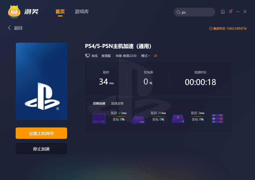Screen dimensions: 255x180
Task: Go back via 返回 text
Action: click(18, 28)
